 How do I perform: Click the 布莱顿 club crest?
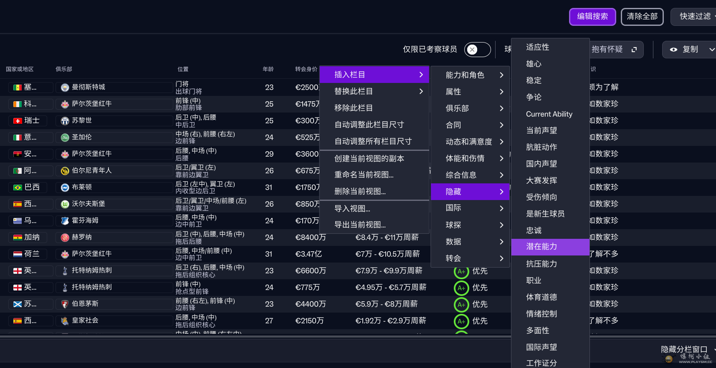point(65,188)
